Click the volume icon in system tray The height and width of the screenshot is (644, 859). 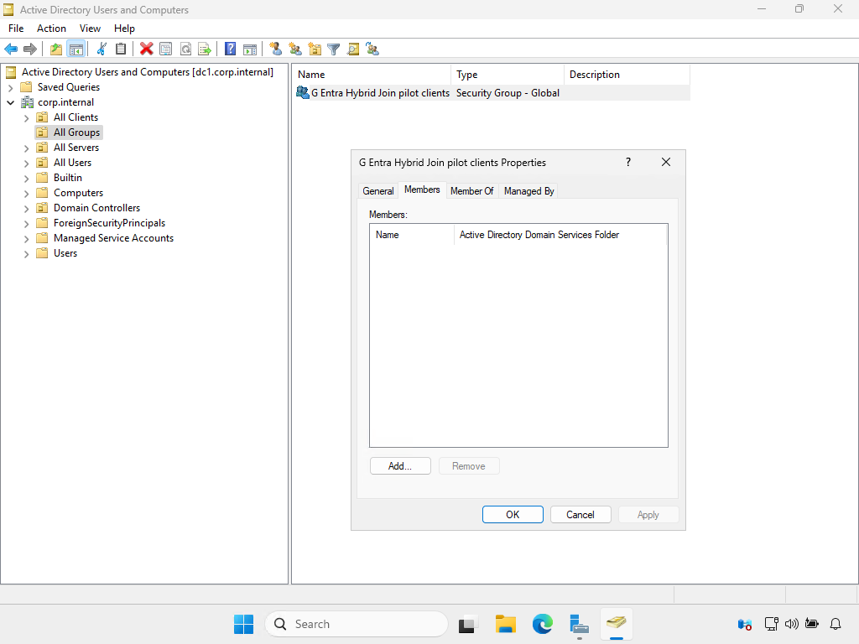coord(792,624)
